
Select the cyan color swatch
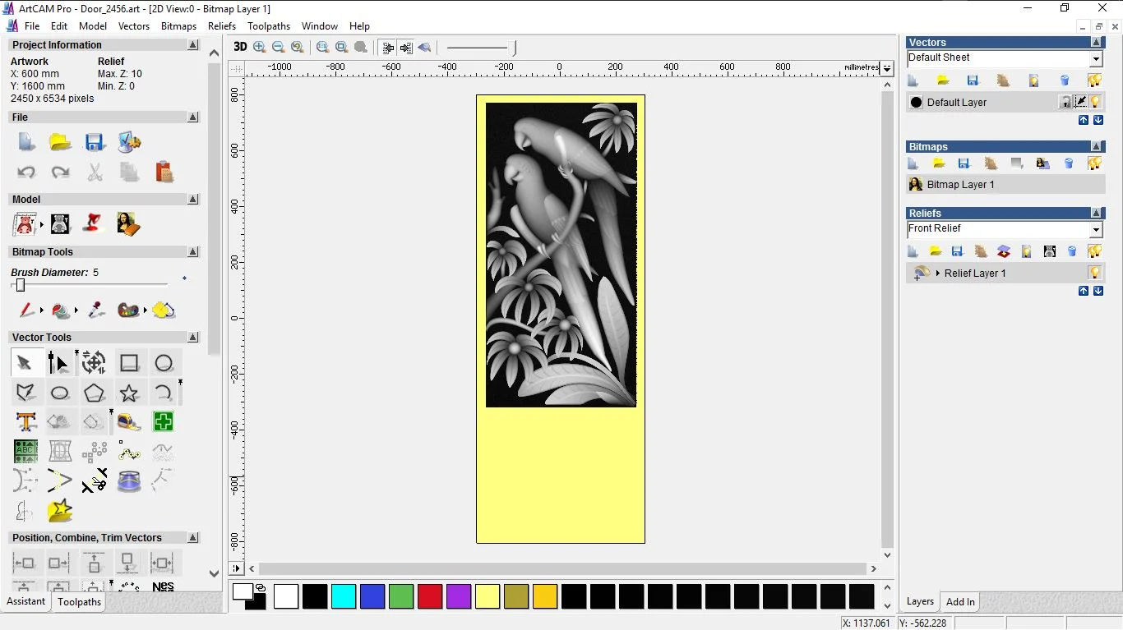[x=344, y=596]
